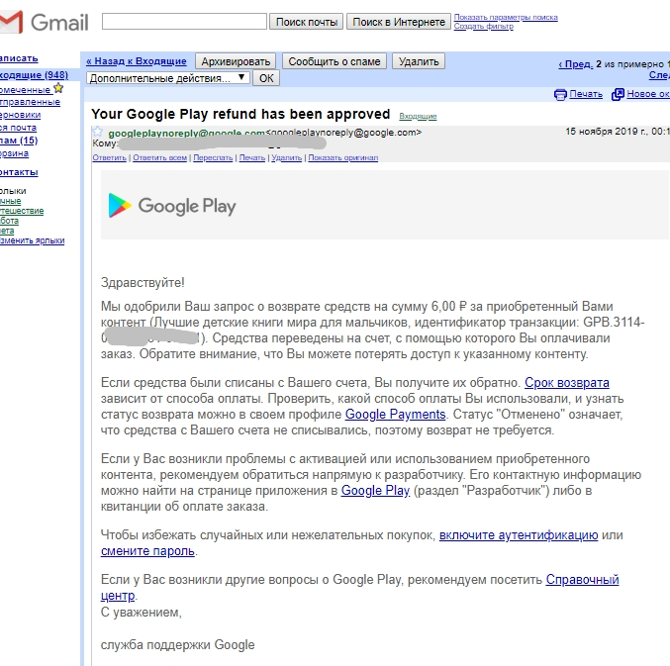Viewport: 670px width, 666px height.
Task: Click the printer icon beside Печать
Action: [x=560, y=94]
